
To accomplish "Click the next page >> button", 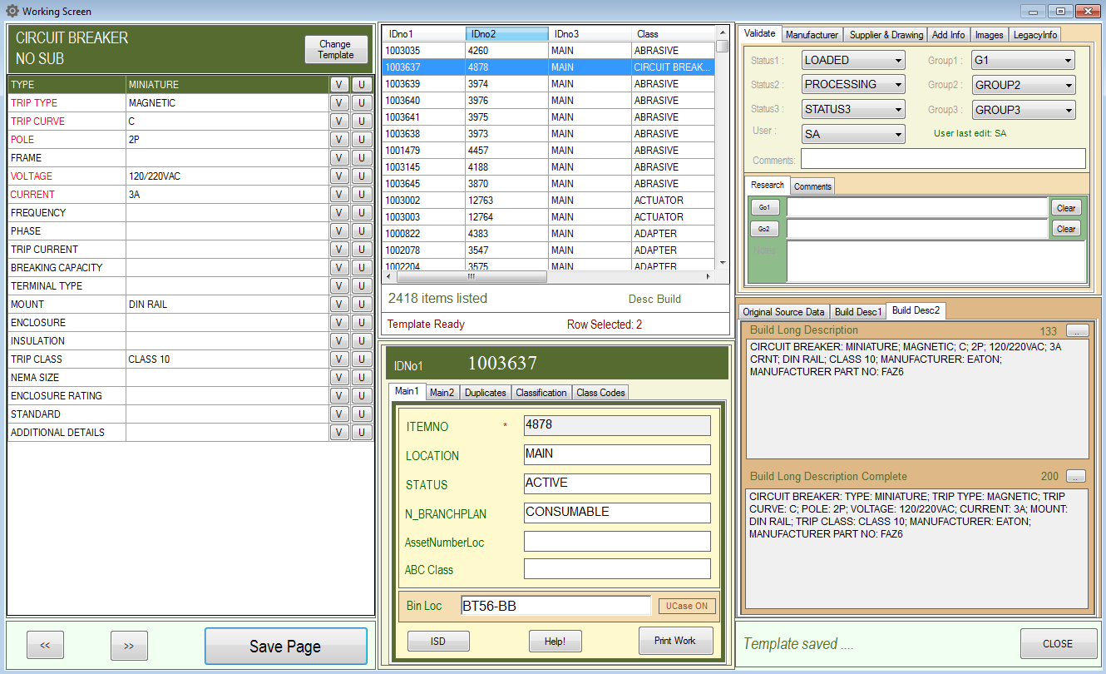I will [129, 646].
